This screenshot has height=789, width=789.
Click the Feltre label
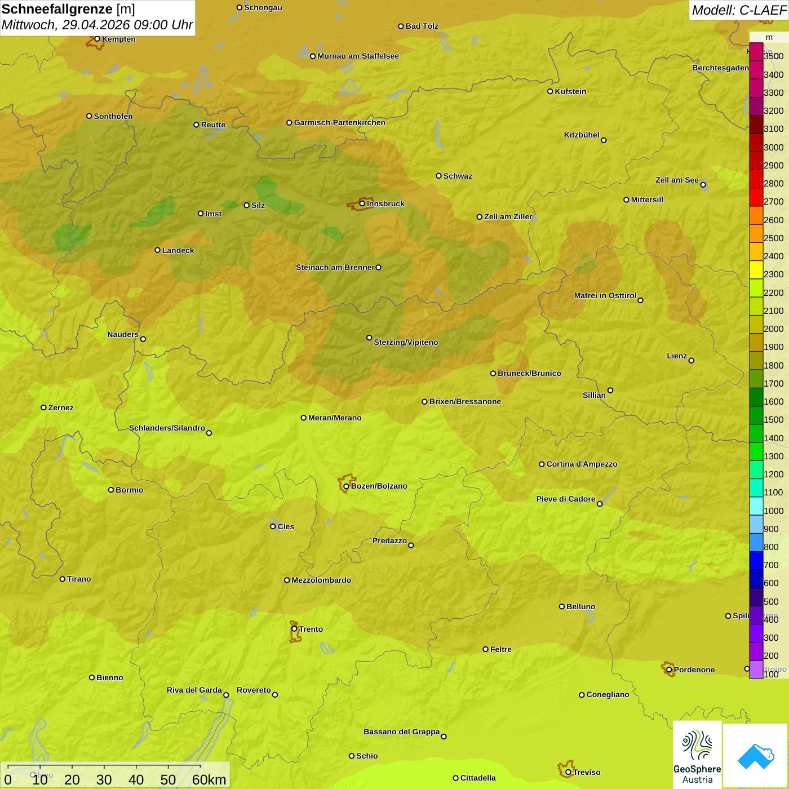click(x=501, y=649)
